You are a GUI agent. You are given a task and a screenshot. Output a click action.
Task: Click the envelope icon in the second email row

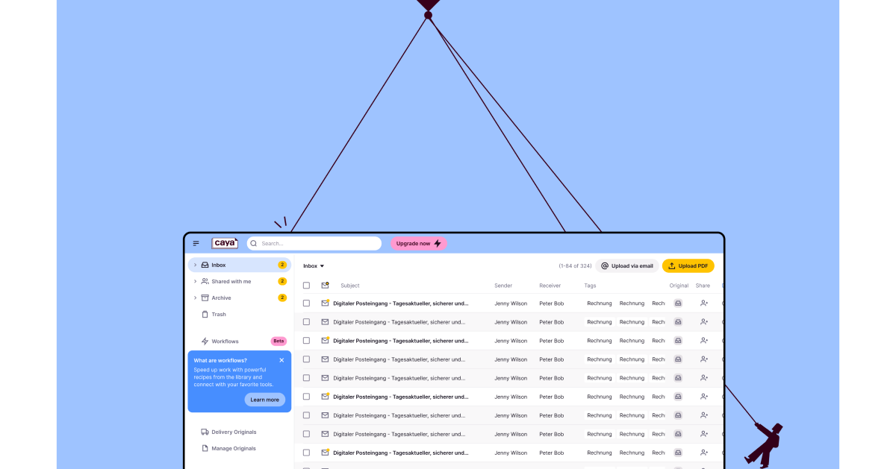pos(325,322)
